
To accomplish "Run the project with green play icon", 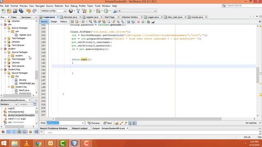I will click(x=91, y=11).
